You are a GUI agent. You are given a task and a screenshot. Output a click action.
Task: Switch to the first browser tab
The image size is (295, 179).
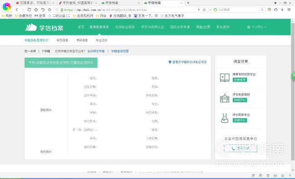pyautogui.click(x=35, y=3)
